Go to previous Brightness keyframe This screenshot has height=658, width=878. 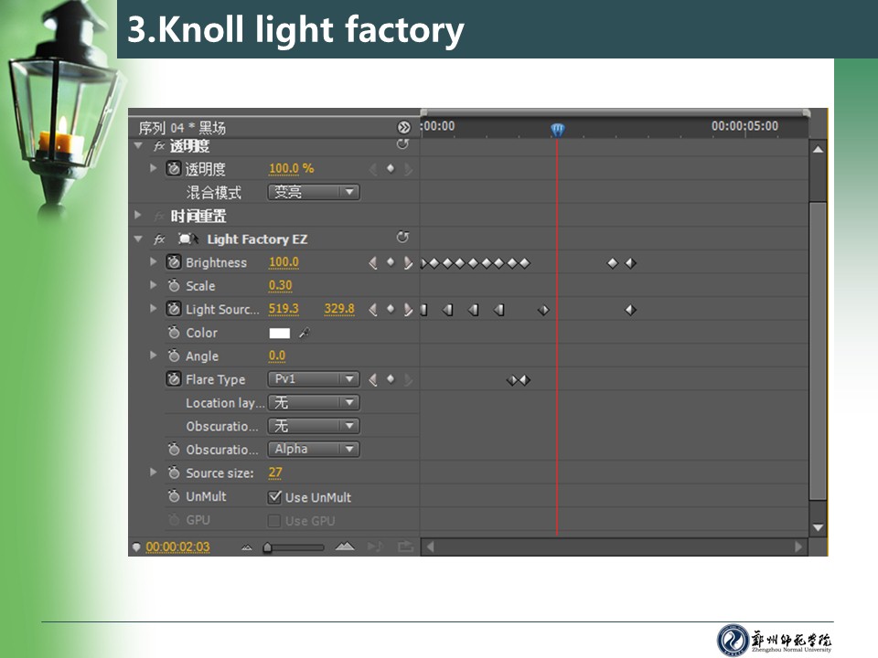point(373,262)
